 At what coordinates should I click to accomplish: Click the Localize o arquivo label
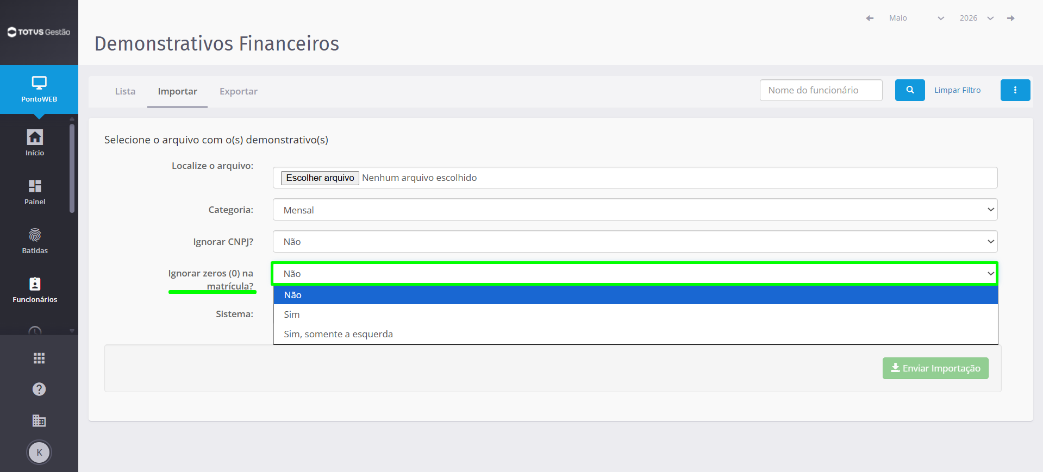213,166
